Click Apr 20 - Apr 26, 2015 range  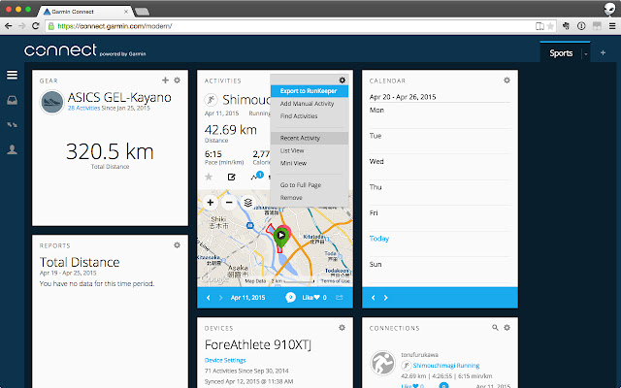tap(403, 97)
